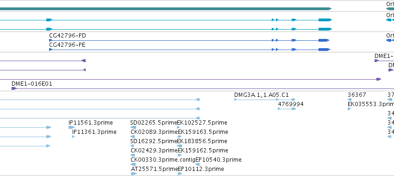Select the IP11561.3prime EST label
Image resolution: width=394 pixels, height=176 pixels.
pyautogui.click(x=91, y=123)
